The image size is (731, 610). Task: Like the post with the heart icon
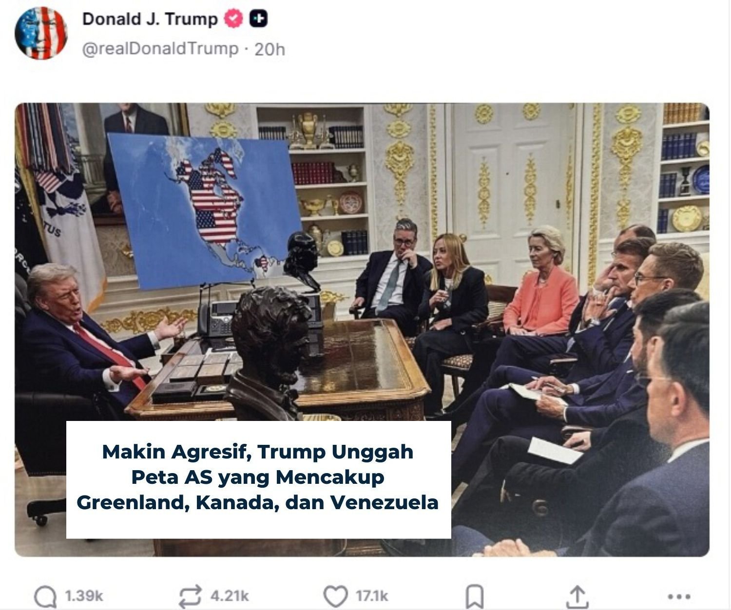point(335,596)
